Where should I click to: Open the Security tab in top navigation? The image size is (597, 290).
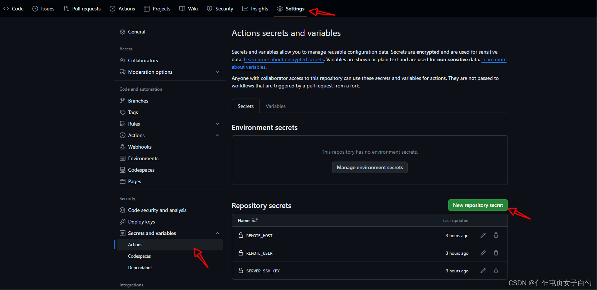click(x=220, y=9)
